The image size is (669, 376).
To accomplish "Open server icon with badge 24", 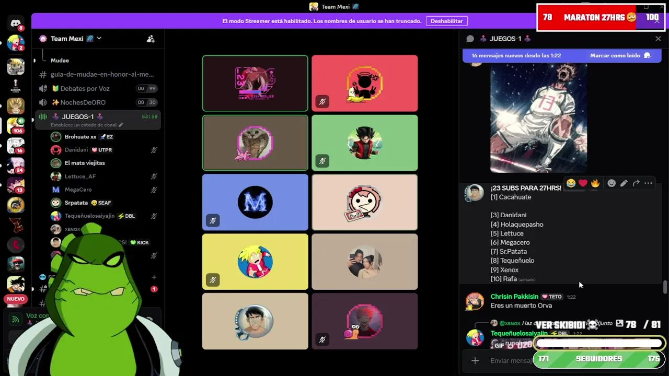I will click(15, 166).
